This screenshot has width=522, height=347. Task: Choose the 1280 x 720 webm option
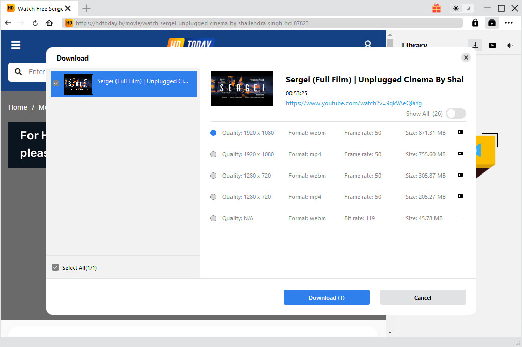[x=213, y=176]
